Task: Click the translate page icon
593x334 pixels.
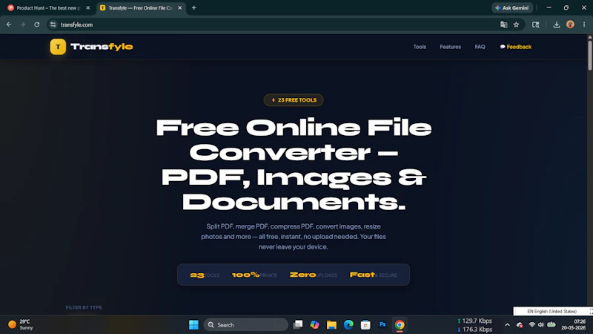Action: pos(504,24)
